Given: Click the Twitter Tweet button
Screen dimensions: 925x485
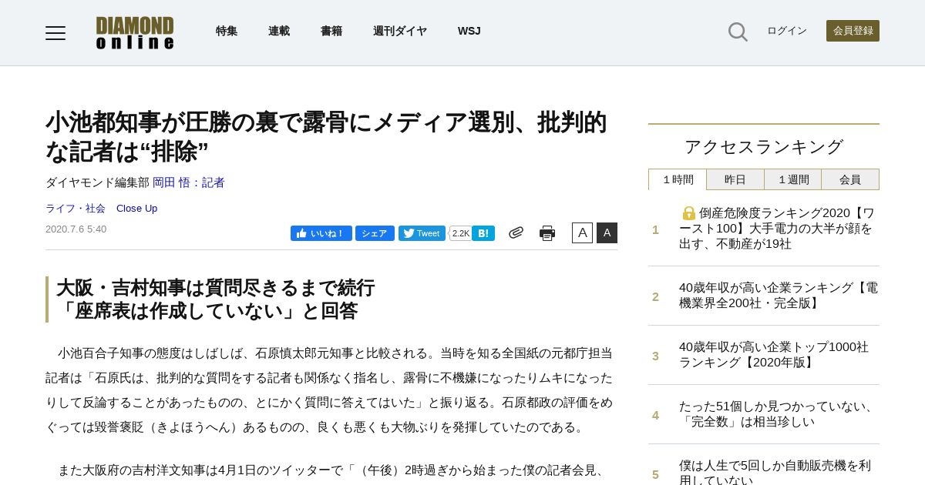Looking at the screenshot, I should 422,233.
